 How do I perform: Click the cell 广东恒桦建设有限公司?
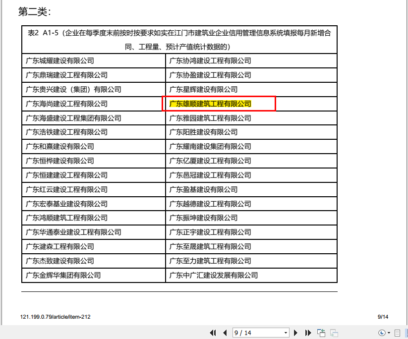[94, 161]
